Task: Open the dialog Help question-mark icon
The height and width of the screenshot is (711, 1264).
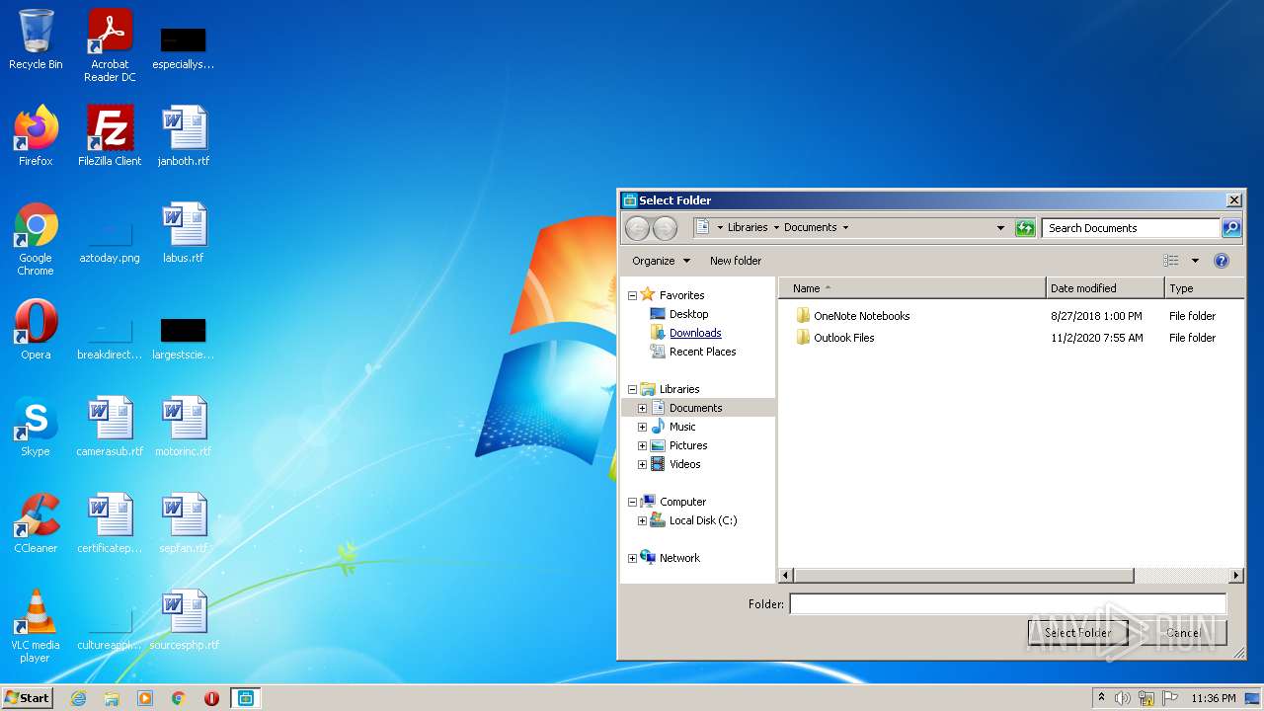Action: 1222,261
